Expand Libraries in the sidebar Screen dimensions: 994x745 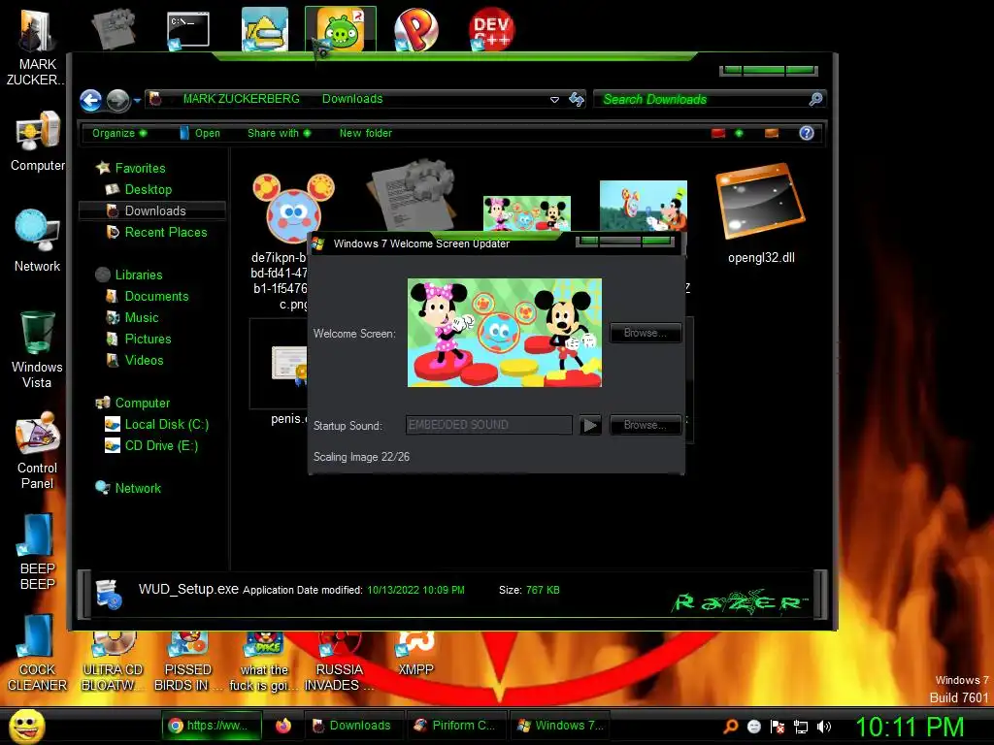(x=138, y=275)
